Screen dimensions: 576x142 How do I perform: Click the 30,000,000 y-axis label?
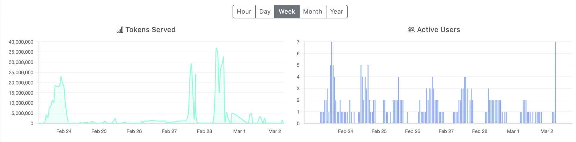pyautogui.click(x=21, y=62)
